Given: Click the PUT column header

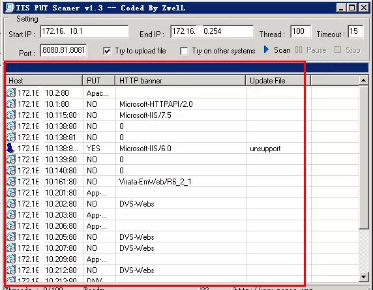Looking at the screenshot, I should coord(98,81).
